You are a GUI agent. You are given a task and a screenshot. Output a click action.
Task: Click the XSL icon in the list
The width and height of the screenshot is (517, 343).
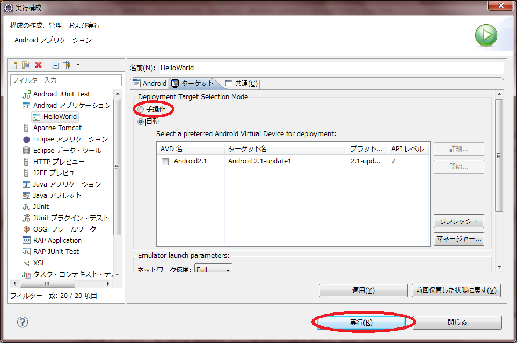tap(26, 263)
